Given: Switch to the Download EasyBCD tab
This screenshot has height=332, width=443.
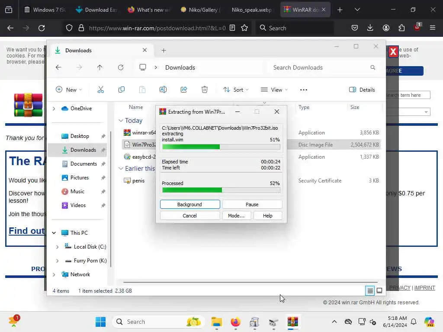Looking at the screenshot, I should 96,10.
